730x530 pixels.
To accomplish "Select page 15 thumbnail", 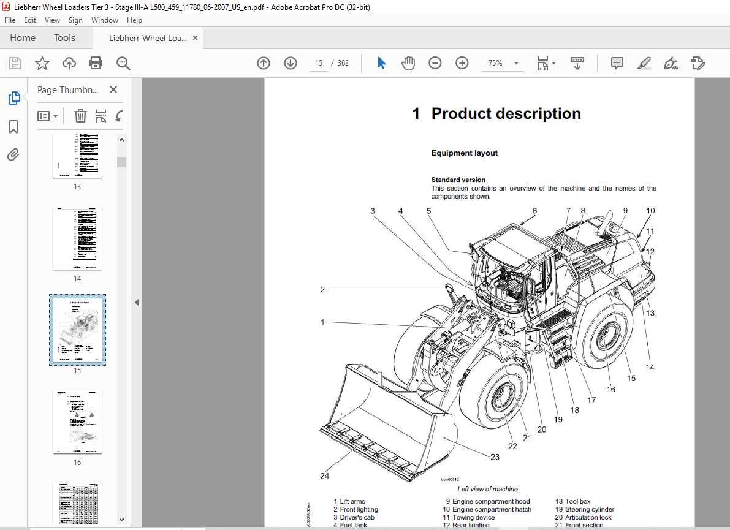I will click(77, 330).
